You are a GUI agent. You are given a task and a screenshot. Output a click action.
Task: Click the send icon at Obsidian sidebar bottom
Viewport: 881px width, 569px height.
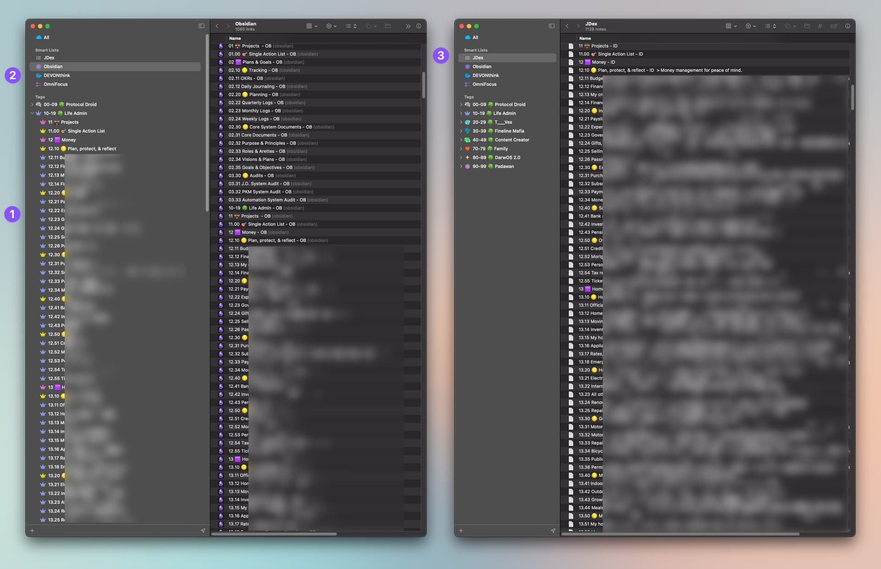point(203,530)
